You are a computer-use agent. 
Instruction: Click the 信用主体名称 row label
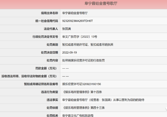click(47, 13)
